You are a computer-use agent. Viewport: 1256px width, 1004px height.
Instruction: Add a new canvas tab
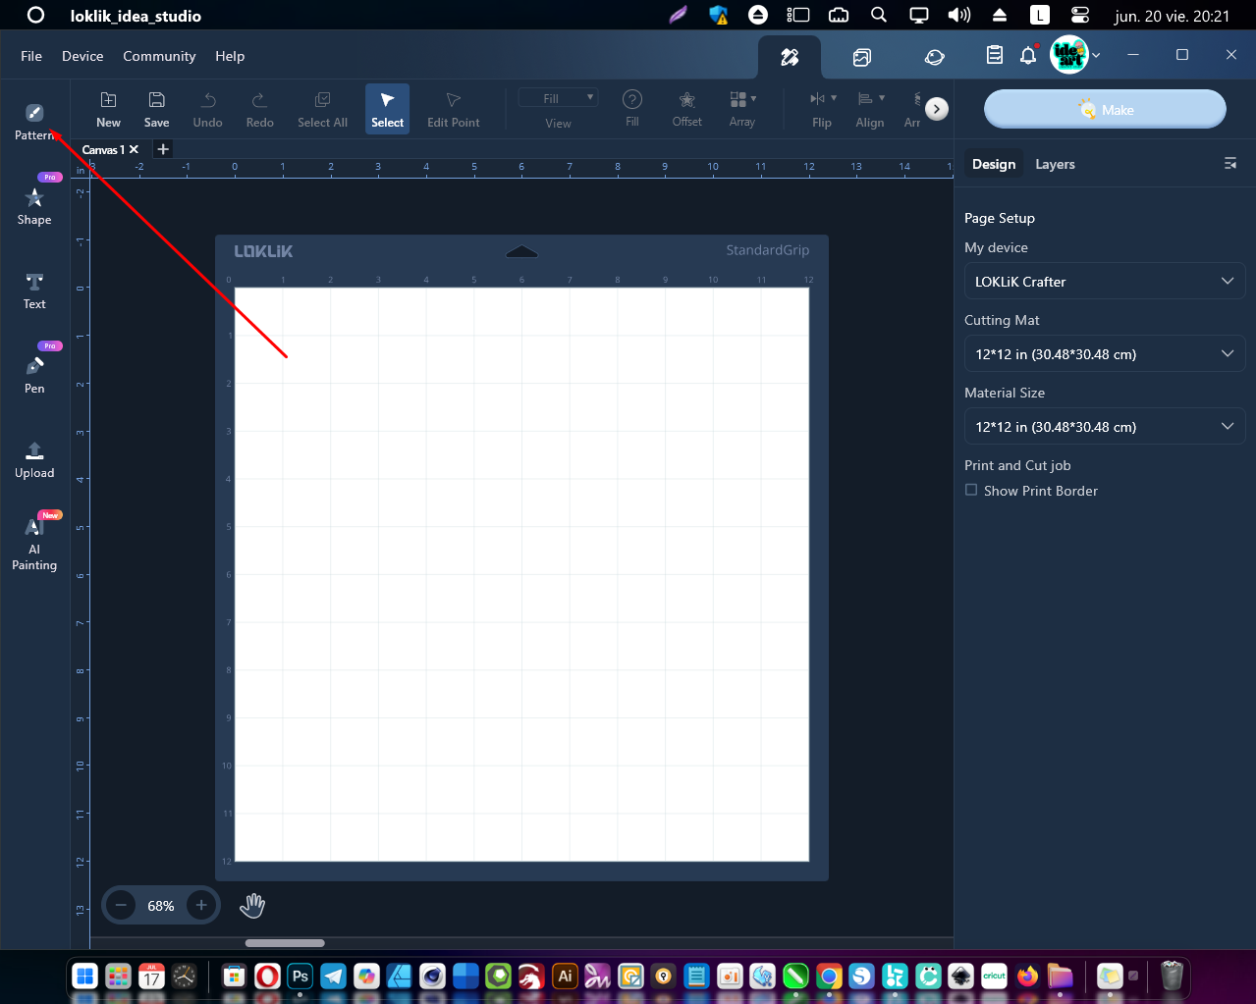coord(164,149)
